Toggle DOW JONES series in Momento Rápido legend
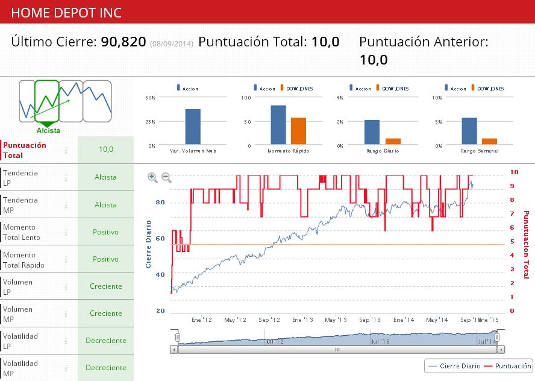This screenshot has width=535, height=381. coord(296,88)
